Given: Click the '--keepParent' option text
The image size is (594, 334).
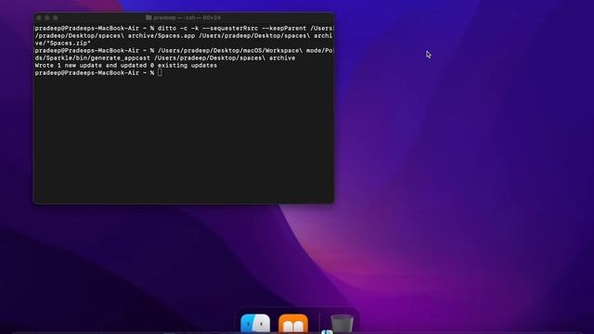Looking at the screenshot, I should tap(284, 29).
